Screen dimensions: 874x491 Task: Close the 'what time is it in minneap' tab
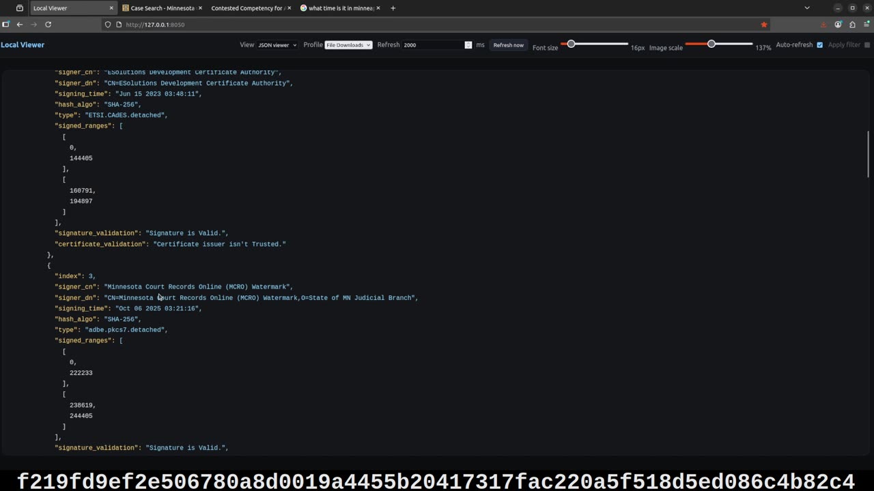378,8
